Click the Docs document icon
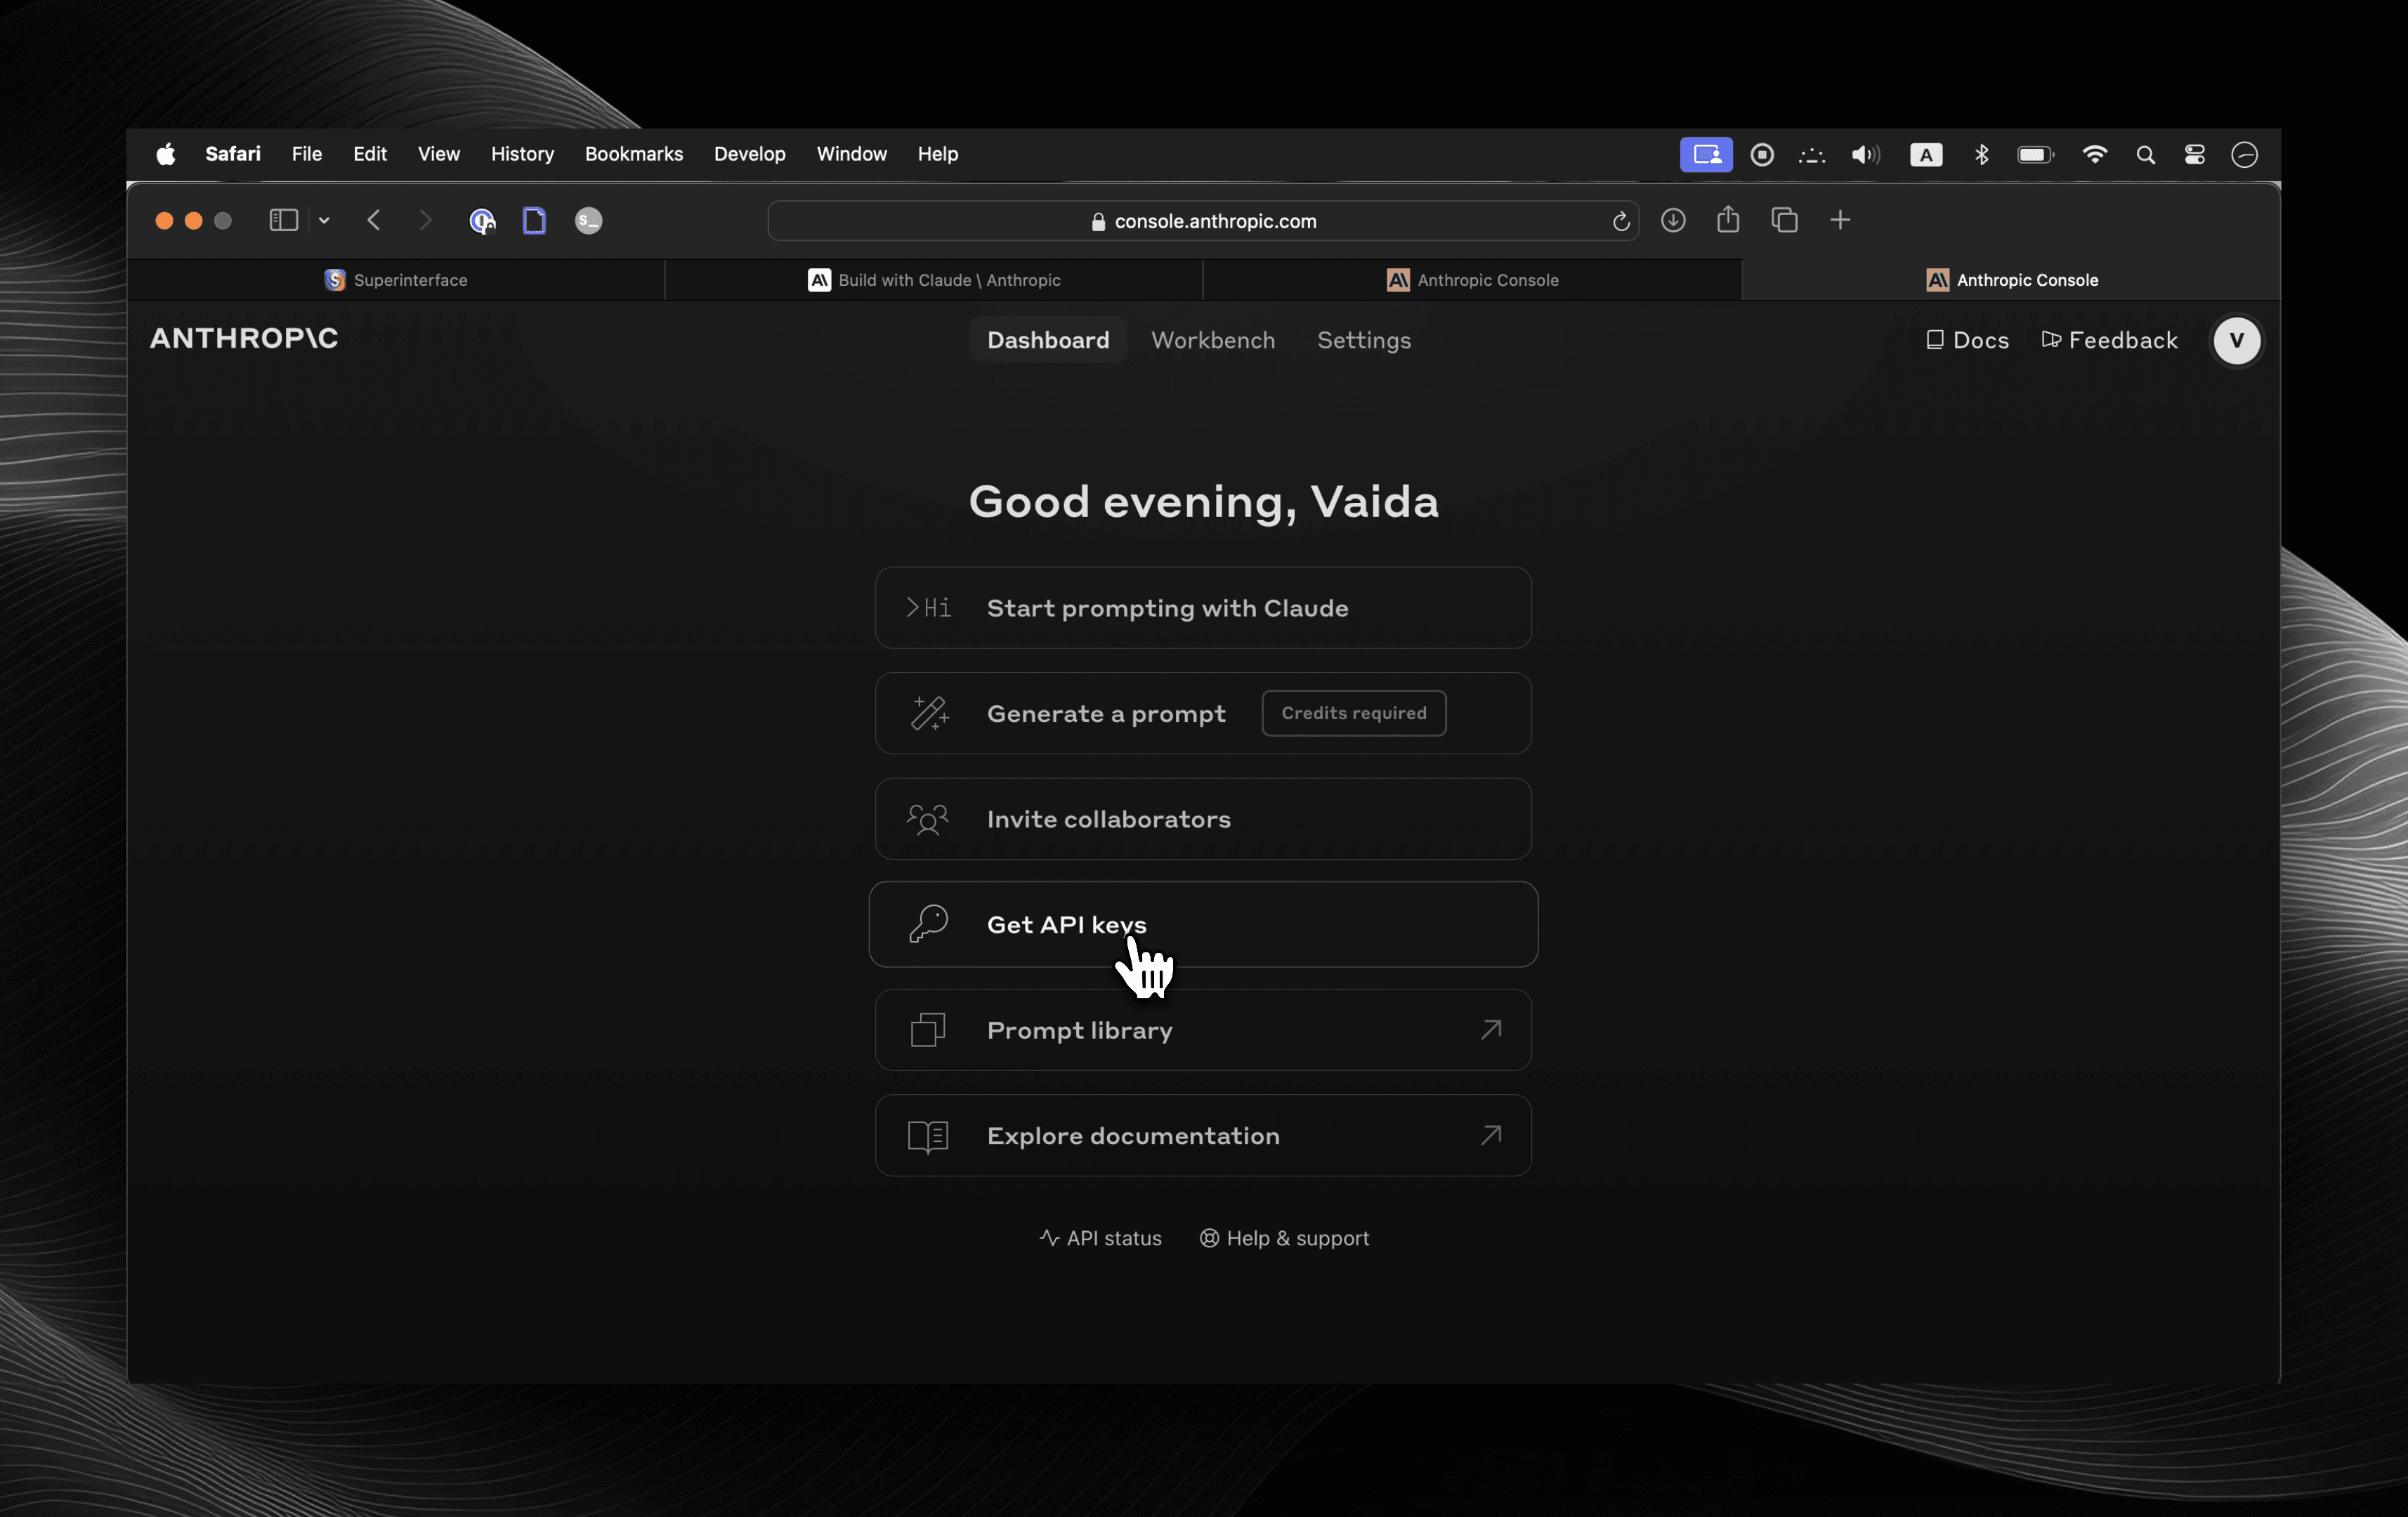 click(1935, 341)
